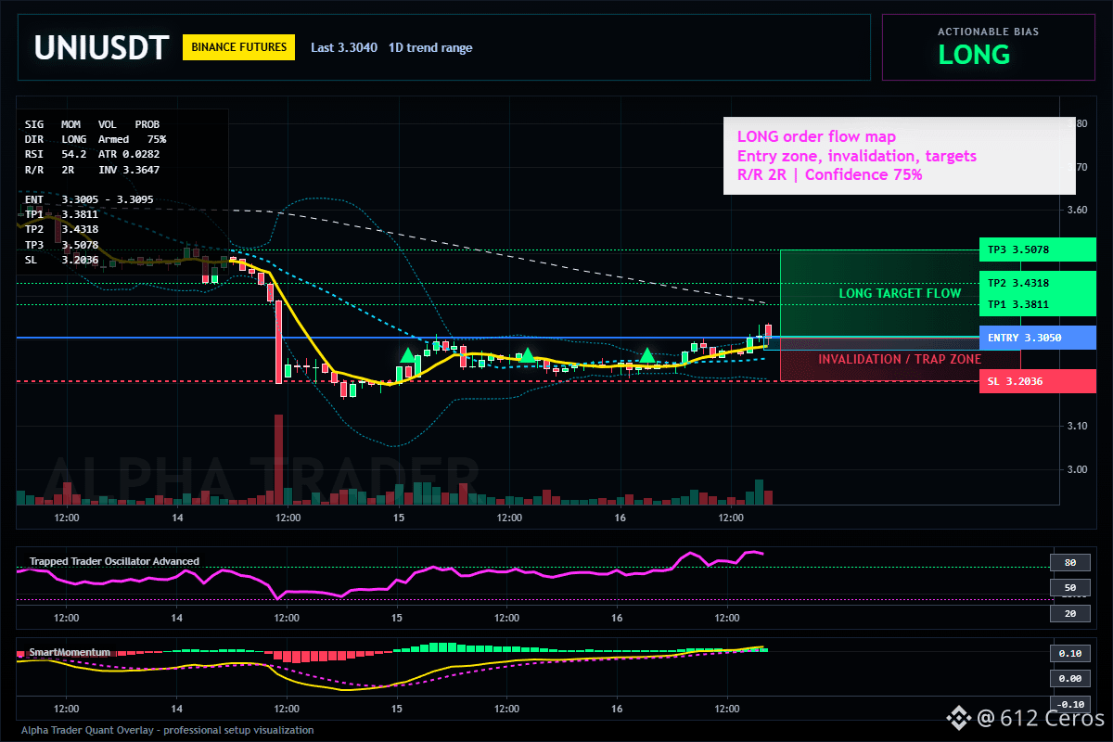Click 'Entry zone, invalidation, targets' note line
The image size is (1113, 742).
click(856, 156)
